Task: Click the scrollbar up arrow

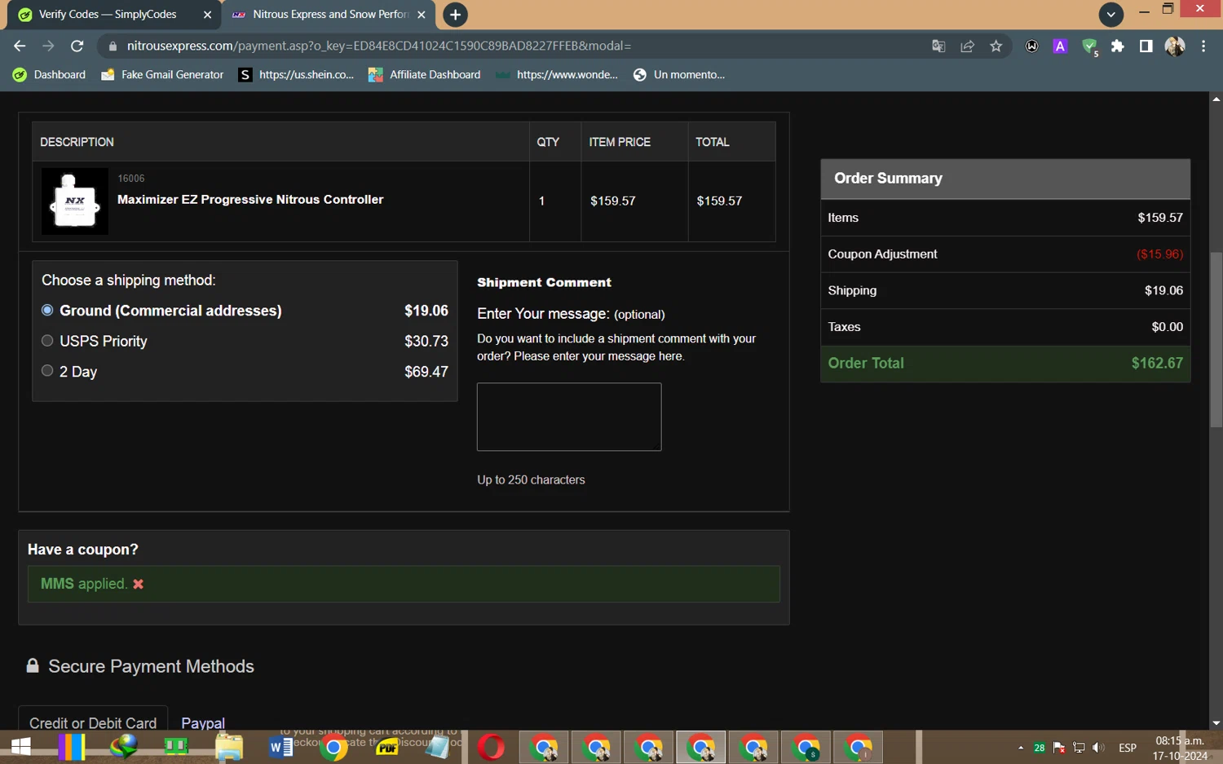Action: (1216, 99)
